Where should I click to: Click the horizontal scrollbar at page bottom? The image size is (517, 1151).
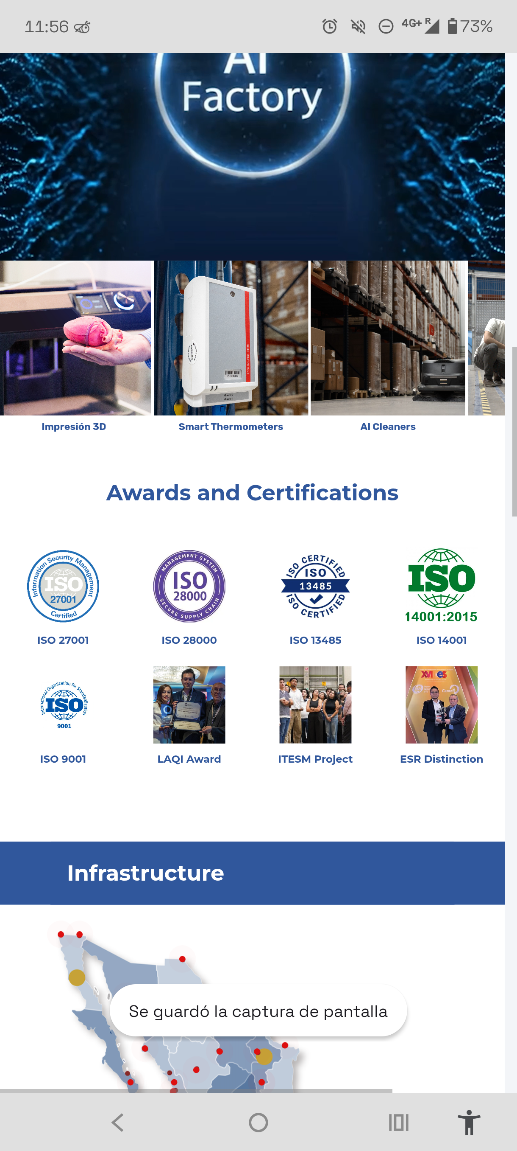[196, 1091]
